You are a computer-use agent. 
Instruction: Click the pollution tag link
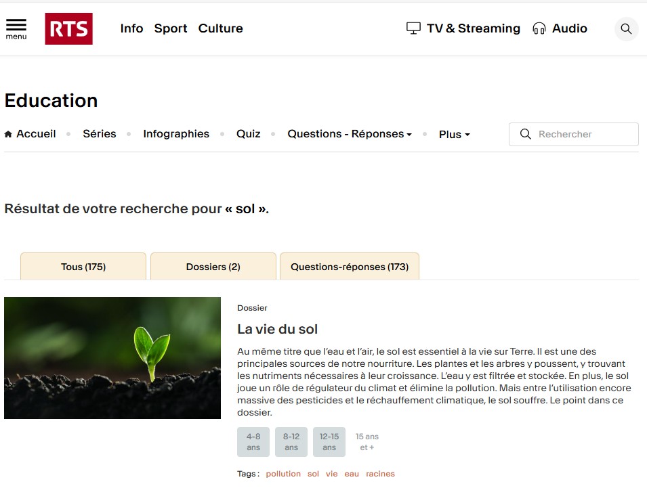click(x=283, y=474)
